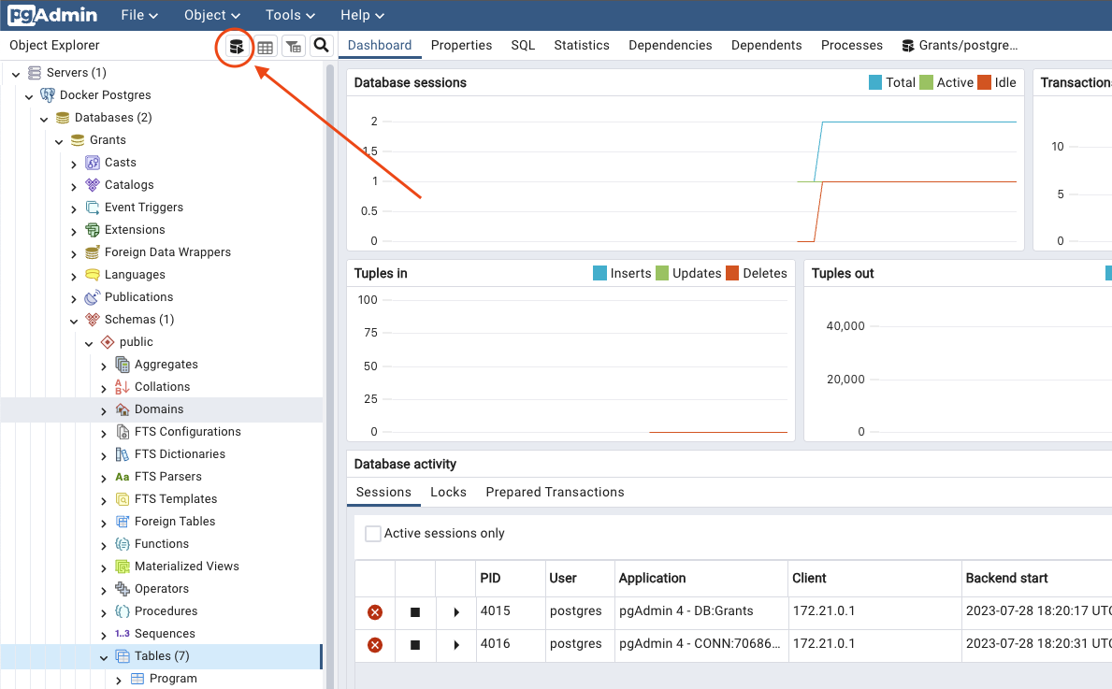Click the Foreign Data Wrappers icon

point(93,252)
